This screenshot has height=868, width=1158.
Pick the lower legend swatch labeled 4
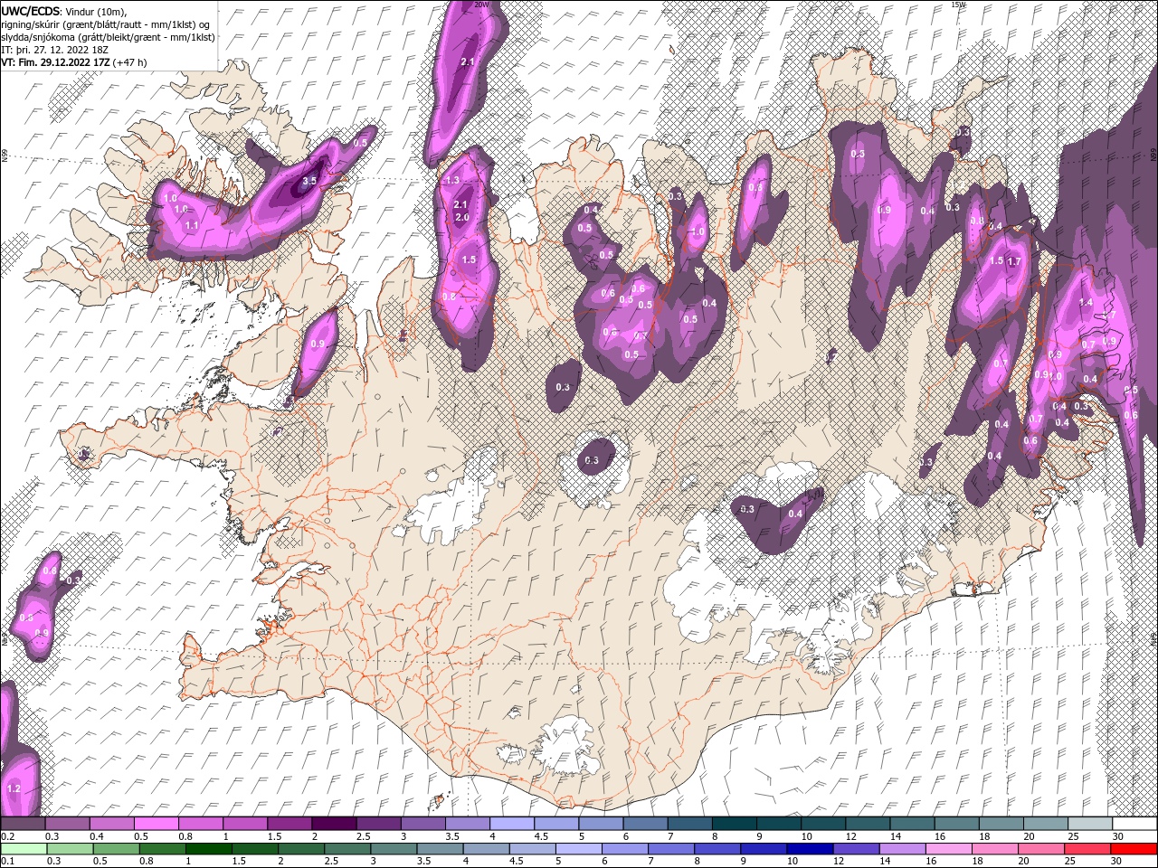[487, 848]
